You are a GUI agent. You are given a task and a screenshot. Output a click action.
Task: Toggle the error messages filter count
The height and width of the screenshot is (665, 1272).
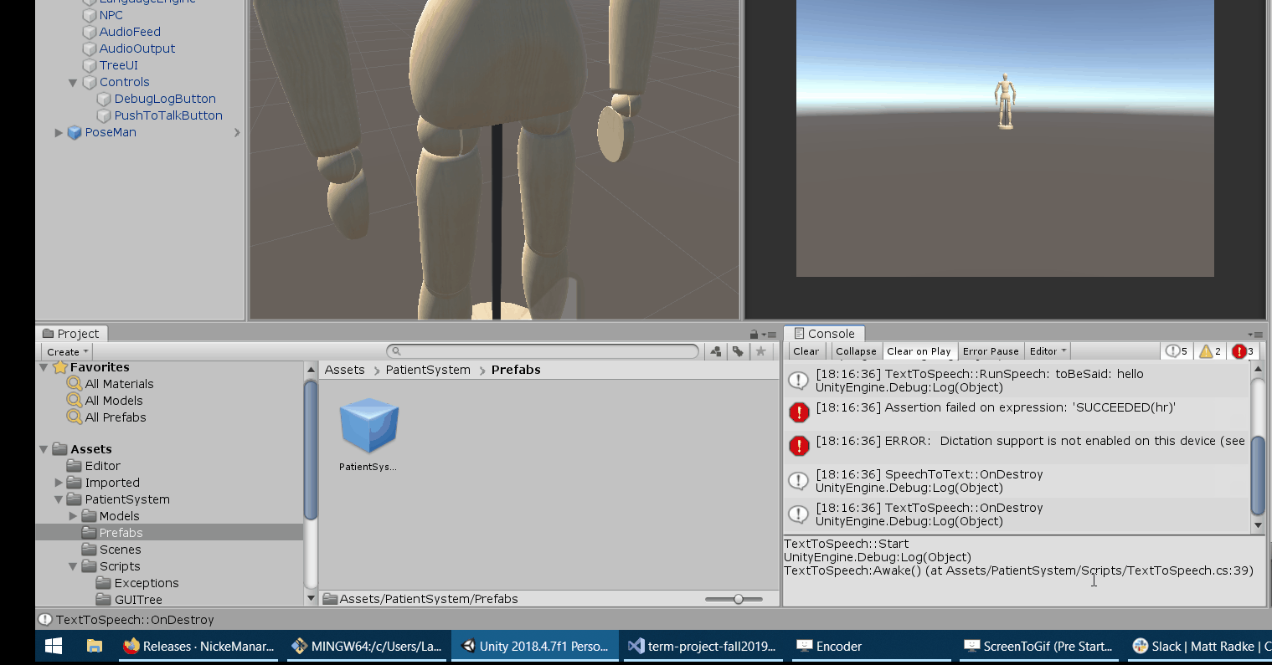(x=1244, y=351)
